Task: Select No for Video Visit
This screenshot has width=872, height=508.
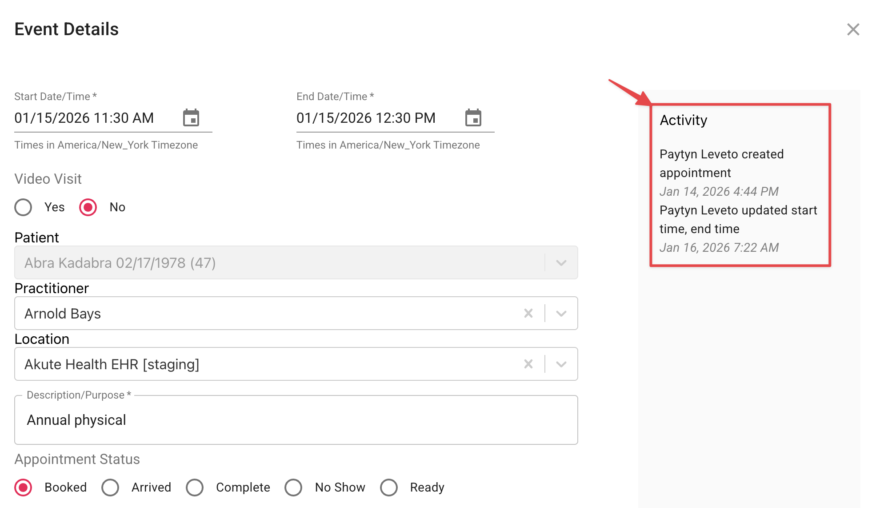Action: [88, 207]
